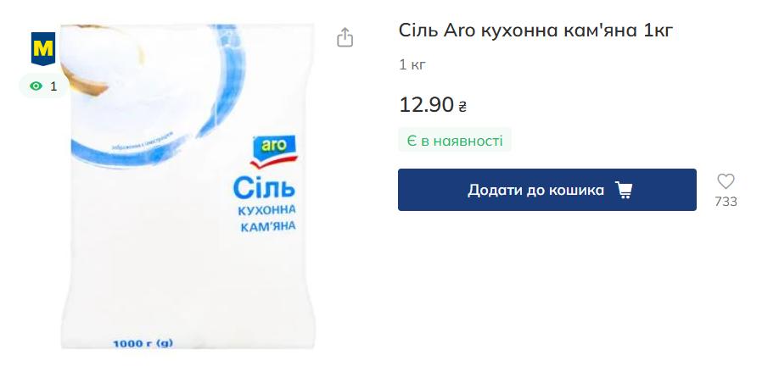Click the view counter number 1
779x366 pixels.
coord(53,86)
